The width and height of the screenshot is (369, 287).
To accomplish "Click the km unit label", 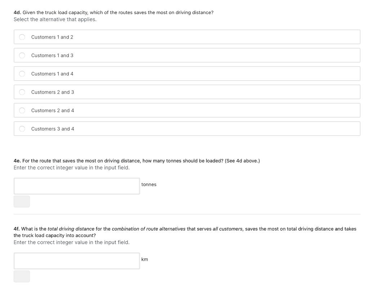I will pyautogui.click(x=144, y=259).
